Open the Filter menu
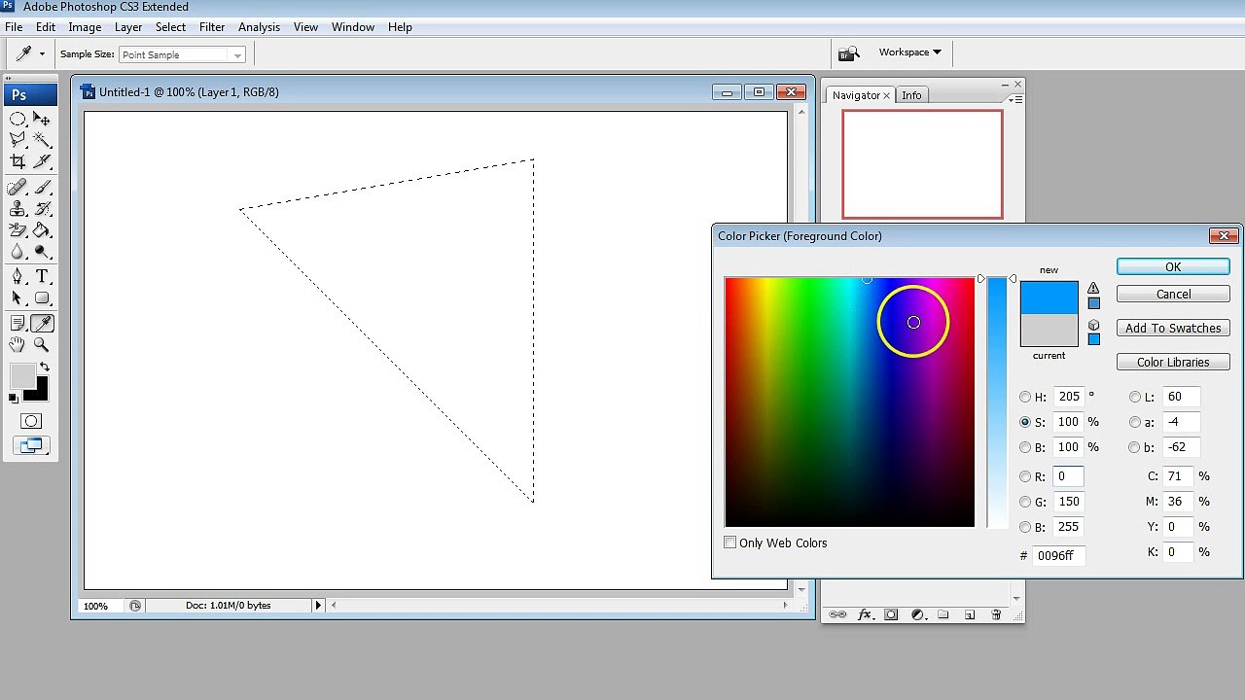Screen dimensions: 1245x700 click(212, 27)
